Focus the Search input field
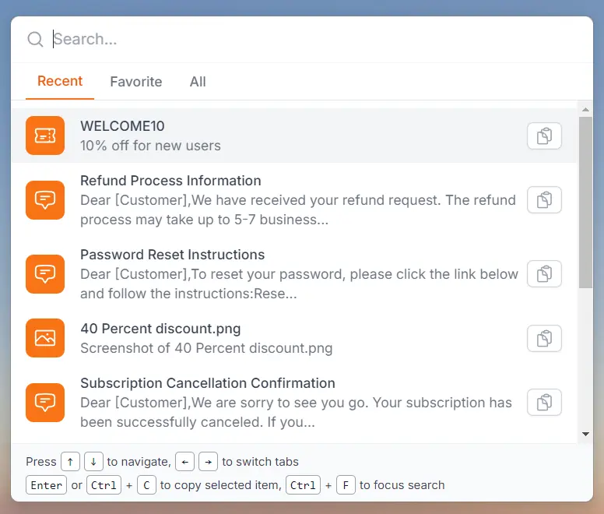 tap(311, 40)
